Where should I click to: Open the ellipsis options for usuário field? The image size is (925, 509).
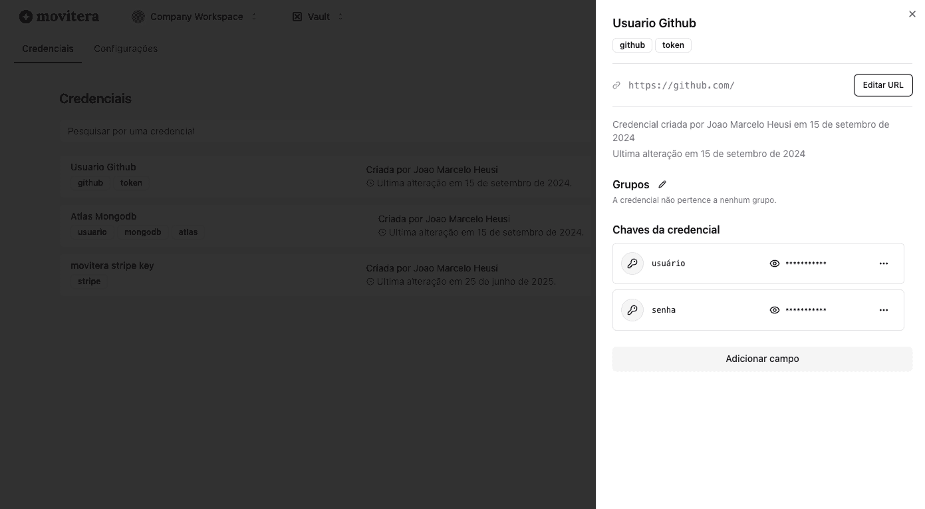coord(884,263)
